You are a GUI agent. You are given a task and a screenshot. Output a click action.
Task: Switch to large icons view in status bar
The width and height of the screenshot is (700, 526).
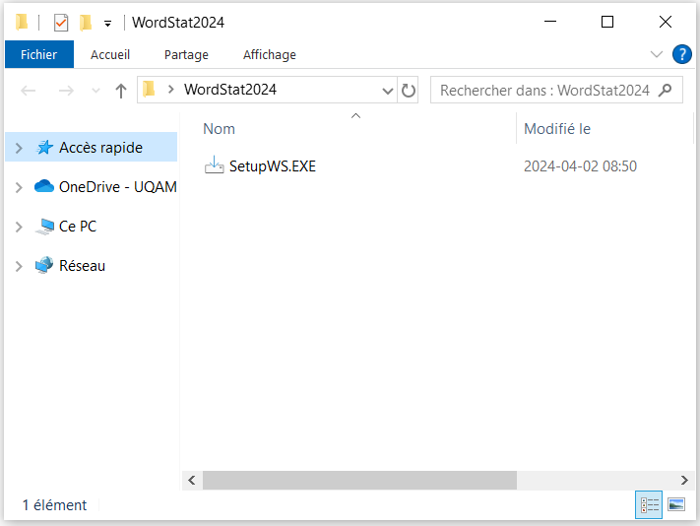coord(675,504)
